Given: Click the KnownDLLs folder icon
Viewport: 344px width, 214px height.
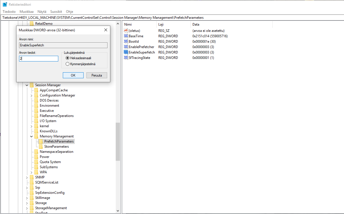Looking at the screenshot, I should coord(36,131).
